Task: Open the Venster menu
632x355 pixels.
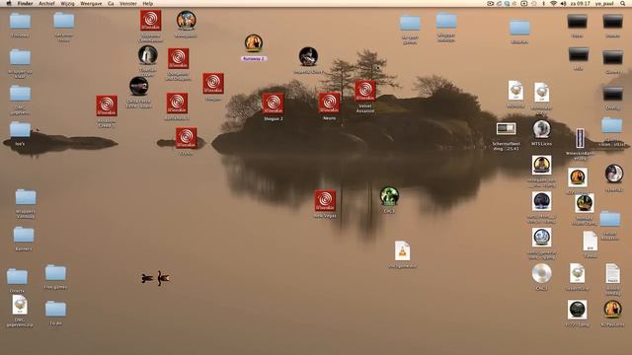Action: click(128, 3)
